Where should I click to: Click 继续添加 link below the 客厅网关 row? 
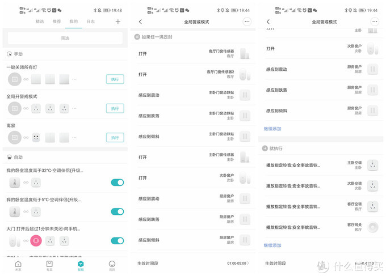tap(272, 245)
